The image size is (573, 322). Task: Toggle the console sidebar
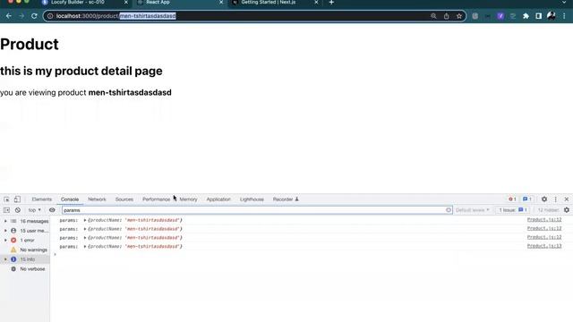(6, 210)
